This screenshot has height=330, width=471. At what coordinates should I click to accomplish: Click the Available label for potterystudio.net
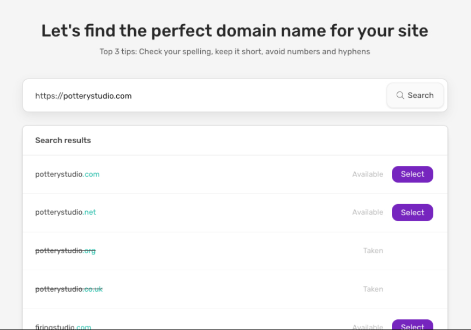point(368,212)
